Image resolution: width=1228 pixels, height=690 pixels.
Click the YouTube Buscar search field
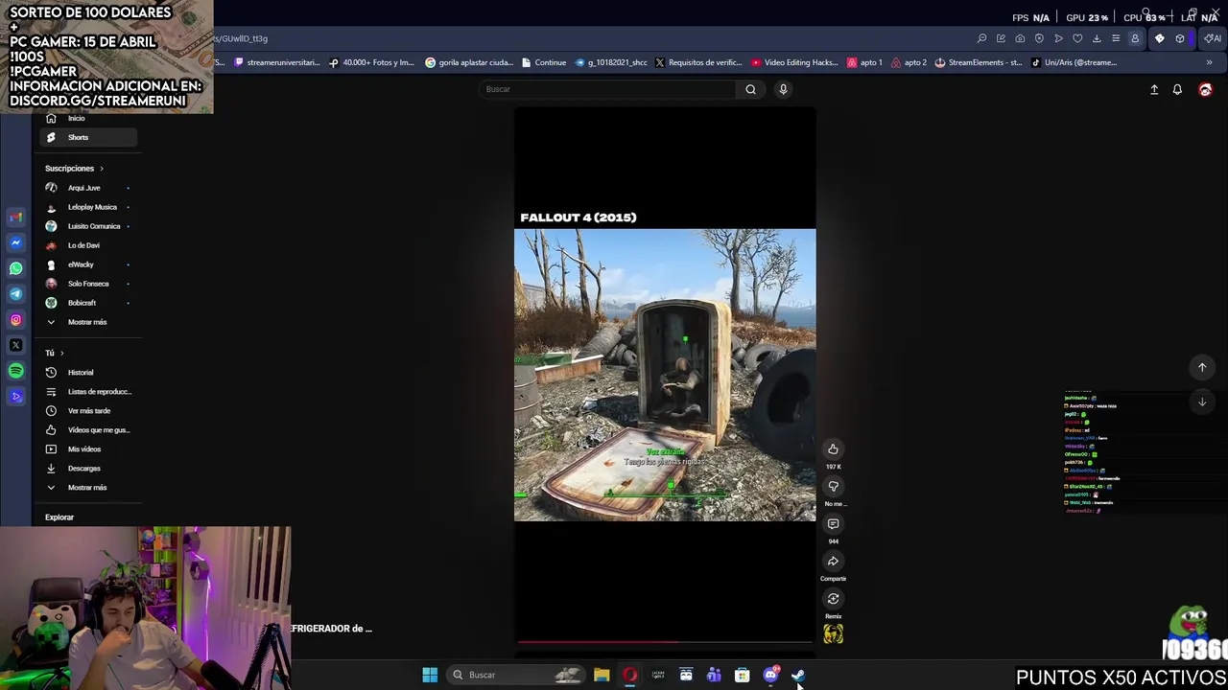(608, 89)
